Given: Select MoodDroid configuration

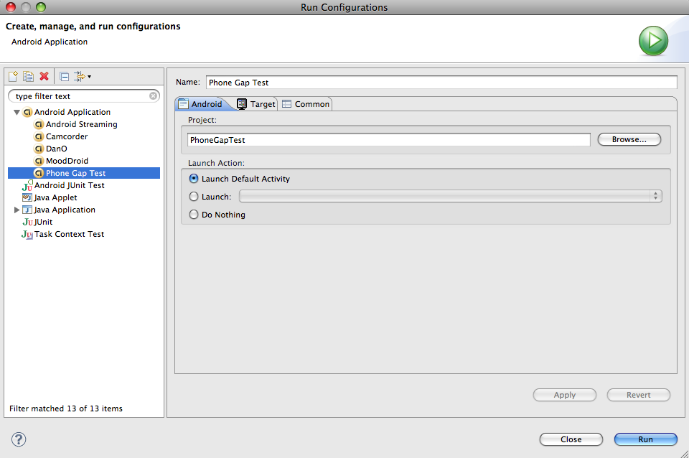Looking at the screenshot, I should [67, 161].
